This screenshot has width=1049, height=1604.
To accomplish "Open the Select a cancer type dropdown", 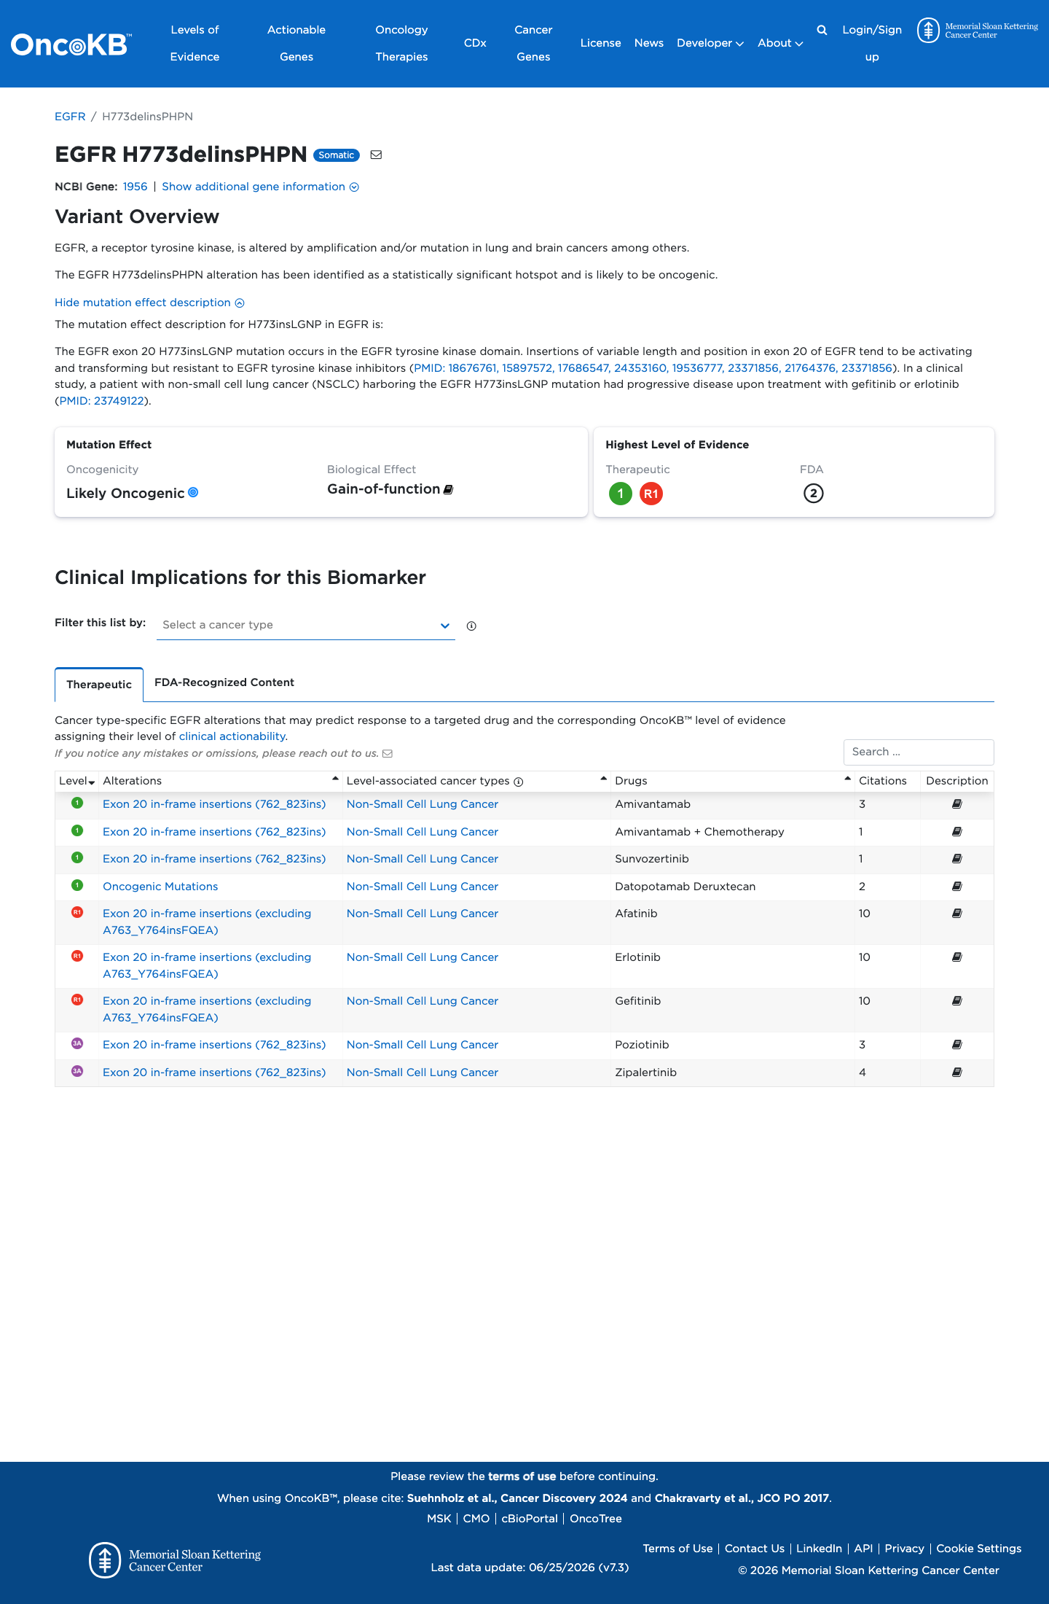I will [306, 625].
